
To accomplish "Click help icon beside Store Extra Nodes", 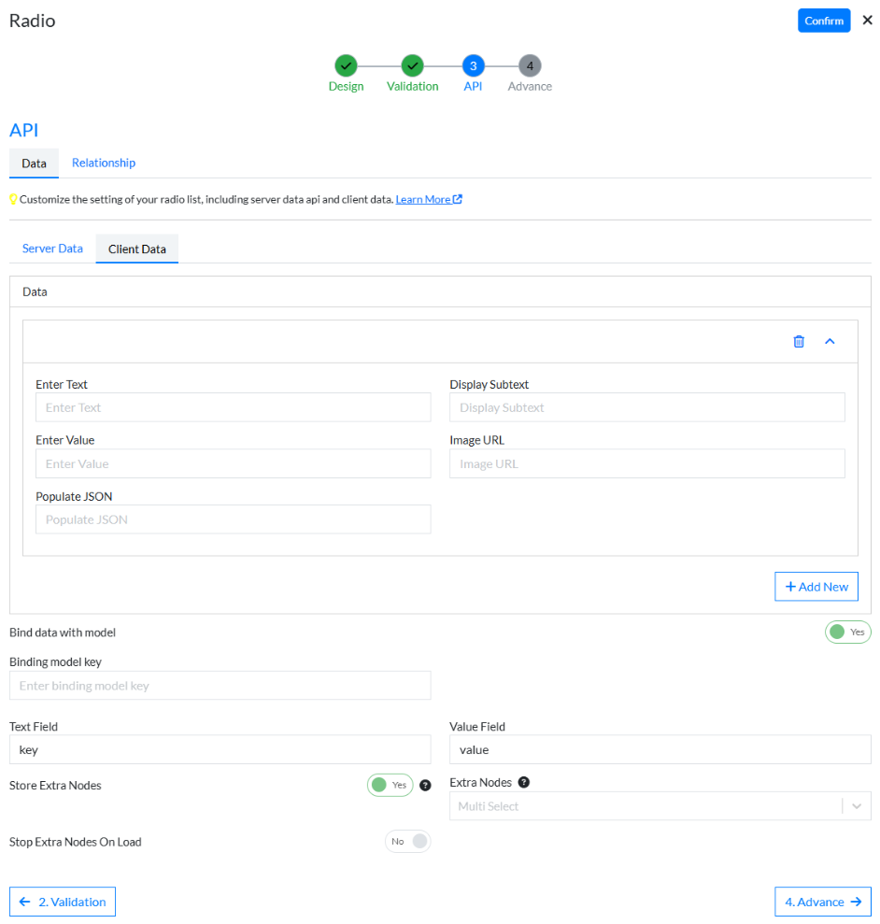I will point(425,786).
